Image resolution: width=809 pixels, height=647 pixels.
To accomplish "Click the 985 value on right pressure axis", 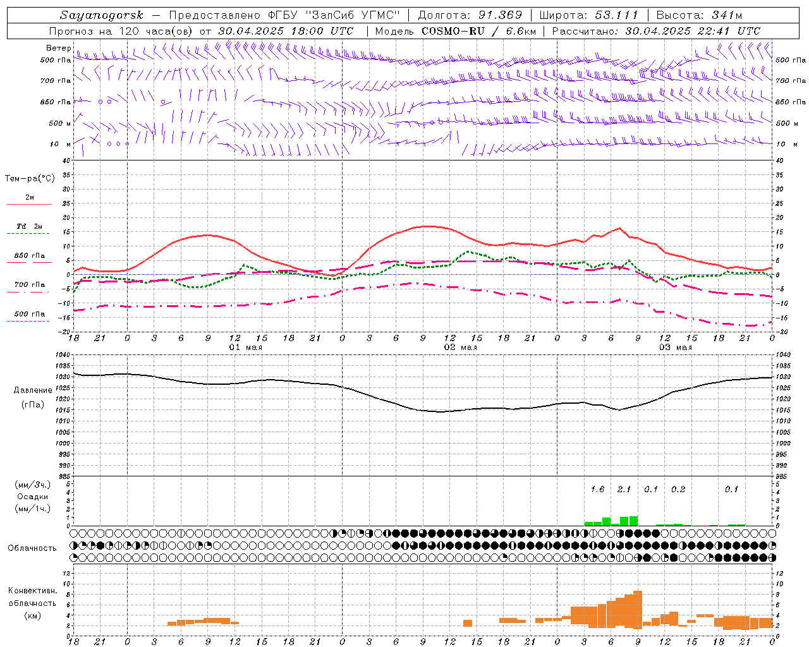I will [782, 476].
